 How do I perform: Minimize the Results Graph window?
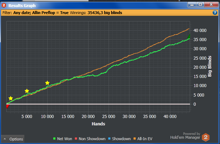point(192,5)
